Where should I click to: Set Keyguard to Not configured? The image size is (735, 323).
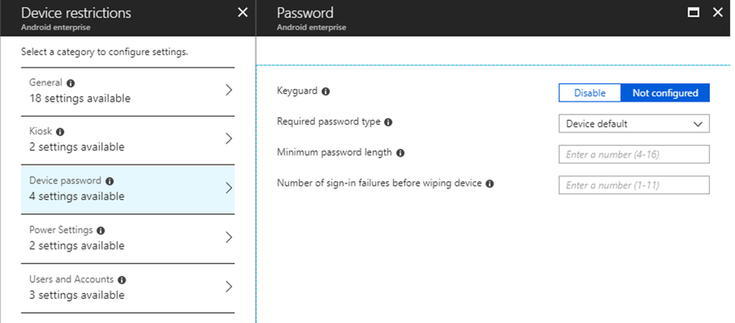(665, 92)
